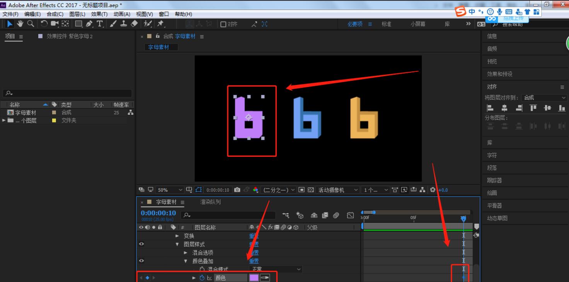Toggle the 颜色 keyframe diamond in navigator

(147, 278)
